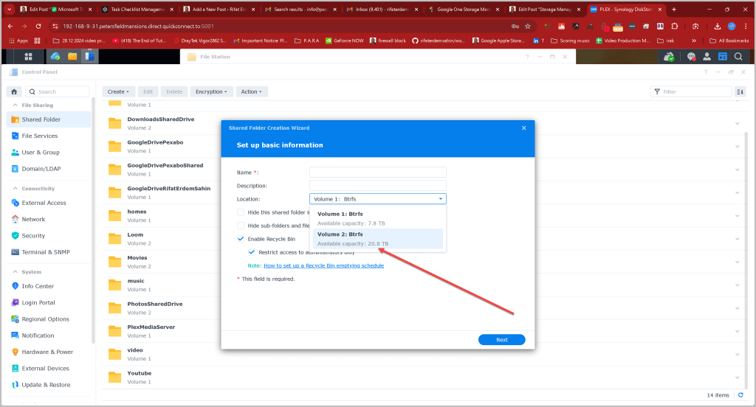756x407 pixels.
Task: Open the Cloud Sync taskbar icon
Action: coord(55,56)
